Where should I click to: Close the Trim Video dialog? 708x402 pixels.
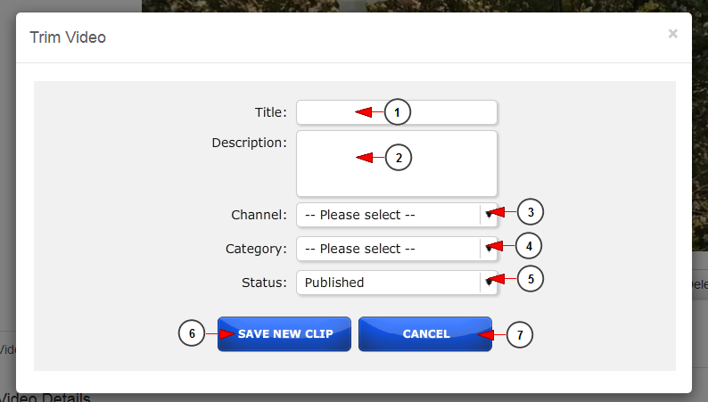[673, 34]
